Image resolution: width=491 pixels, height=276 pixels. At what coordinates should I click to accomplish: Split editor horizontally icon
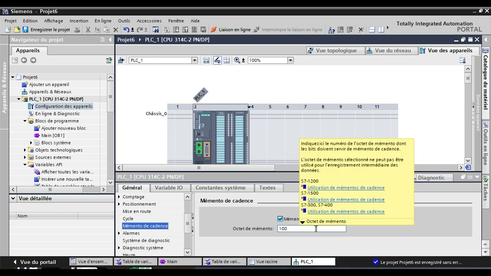coord(372,30)
